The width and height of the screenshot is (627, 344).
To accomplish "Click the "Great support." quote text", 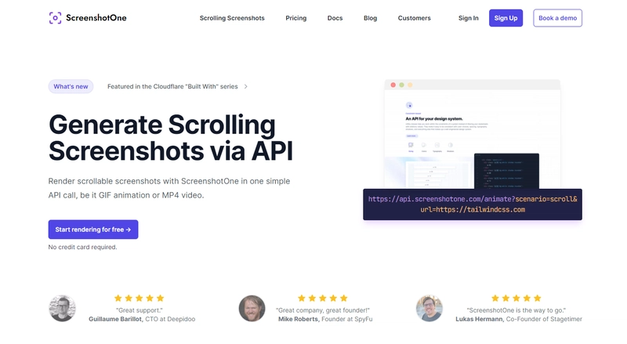I will (140, 310).
